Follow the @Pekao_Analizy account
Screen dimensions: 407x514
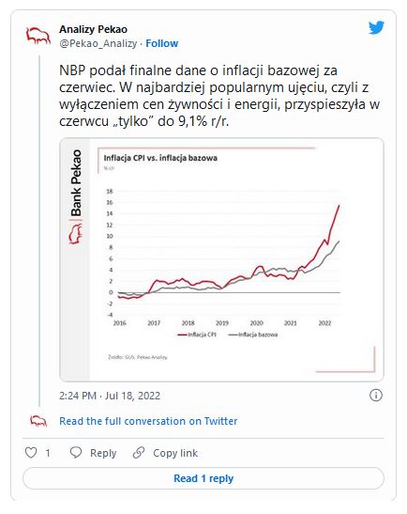tap(161, 43)
